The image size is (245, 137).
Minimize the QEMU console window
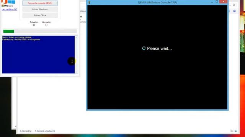(x=212, y=2)
